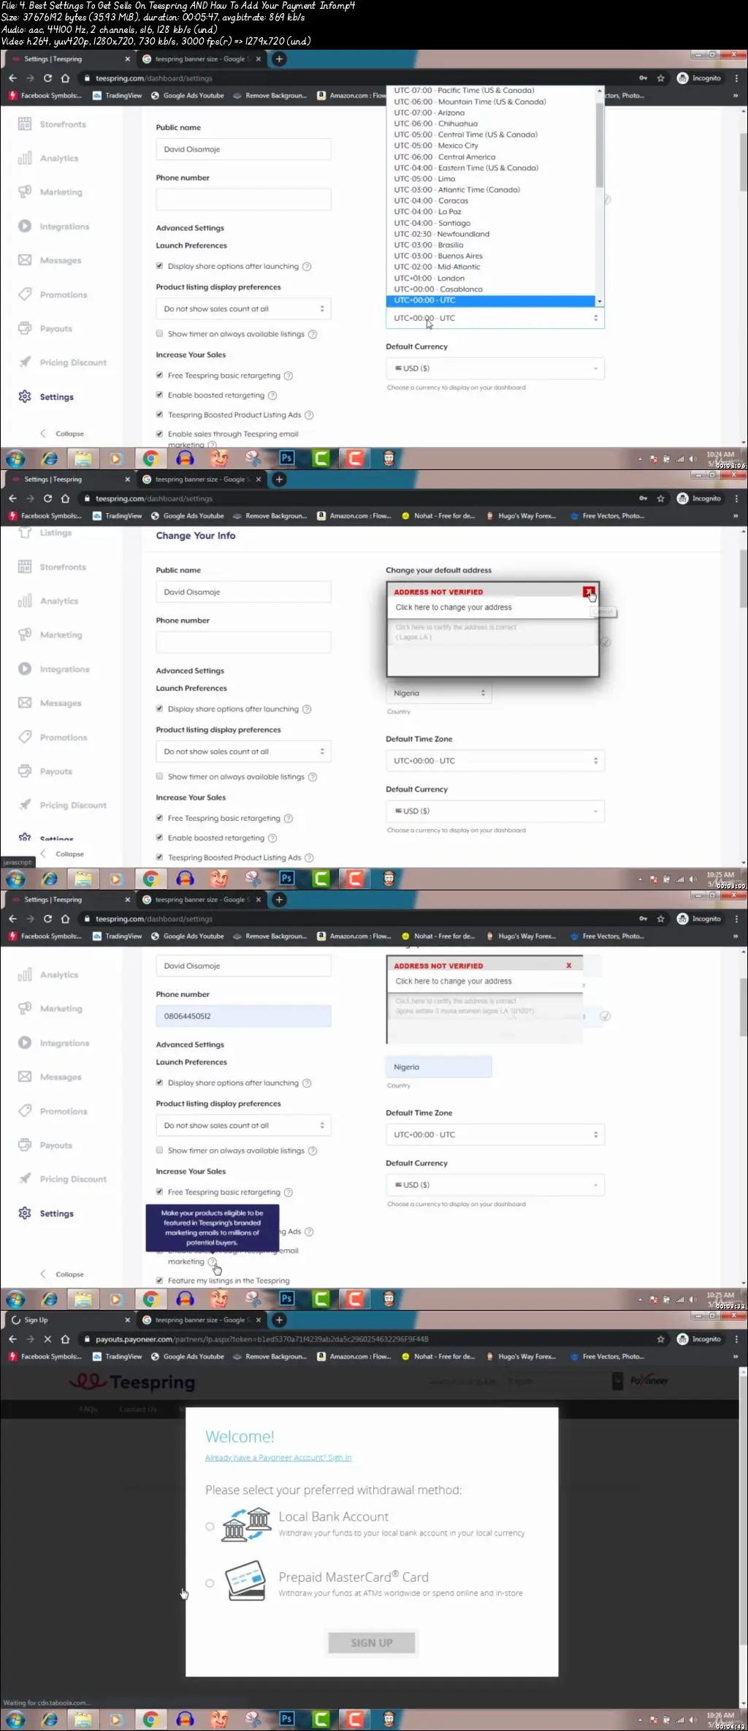The image size is (748, 1731).
Task: Click Windows Start orb below the Payoneer window
Action: click(x=15, y=1719)
